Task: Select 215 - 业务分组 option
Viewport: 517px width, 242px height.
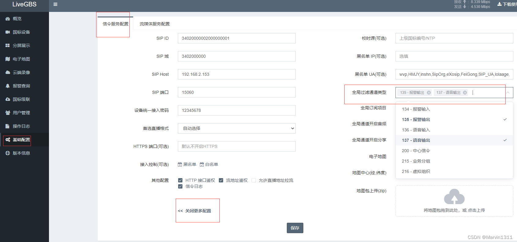Action: click(454, 161)
